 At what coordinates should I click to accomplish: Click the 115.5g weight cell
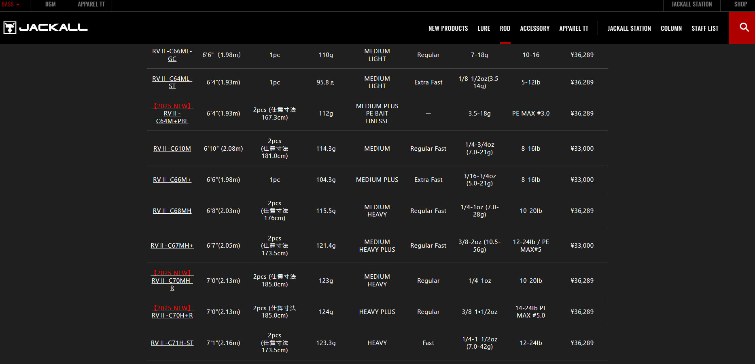[326, 211]
